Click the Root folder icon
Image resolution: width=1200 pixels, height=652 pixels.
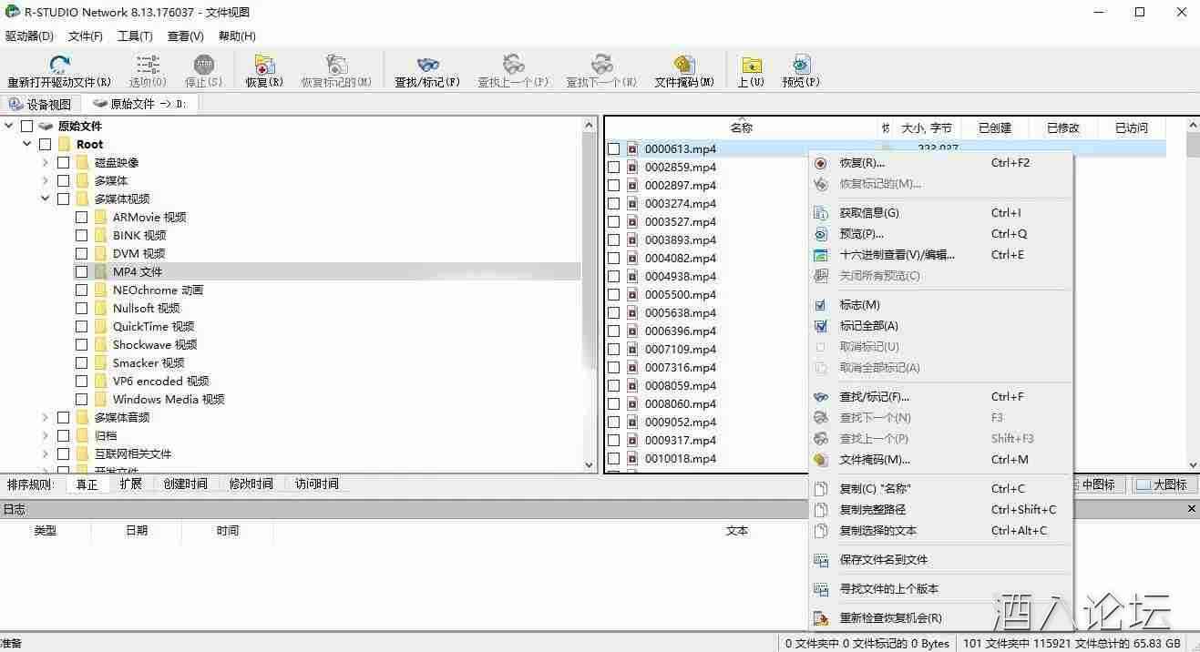[65, 144]
